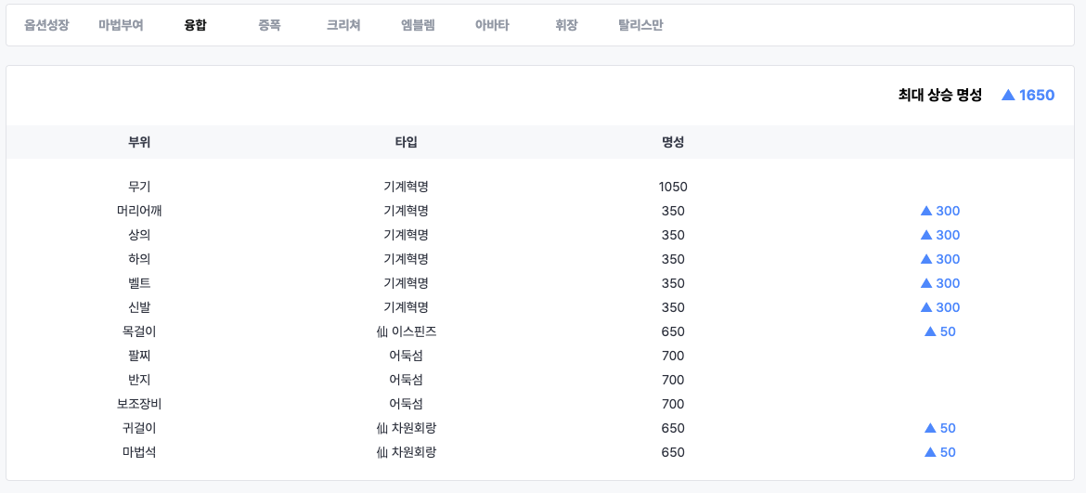1086x493 pixels.
Task: Click the blue triangle next to 1650
Action: (x=1008, y=95)
